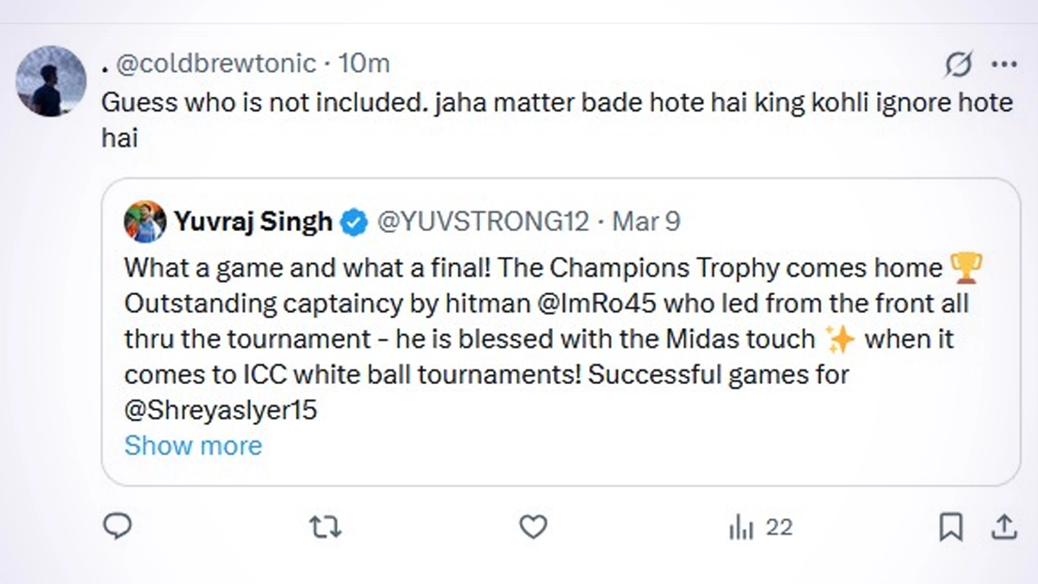Expand quoted tweet with Show more
The width and height of the screenshot is (1038, 584).
click(x=193, y=446)
